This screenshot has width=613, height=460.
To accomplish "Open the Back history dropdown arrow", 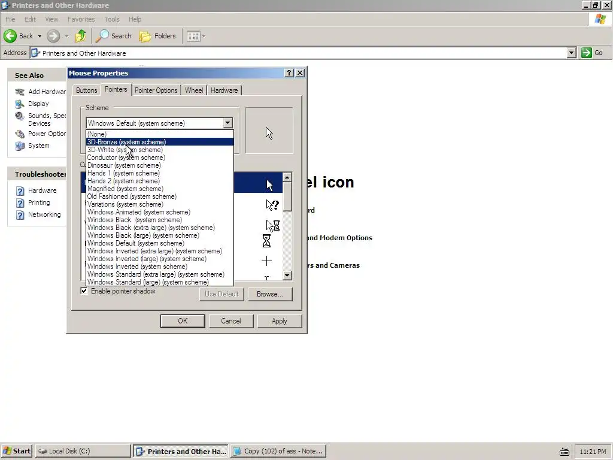I will (40, 36).
